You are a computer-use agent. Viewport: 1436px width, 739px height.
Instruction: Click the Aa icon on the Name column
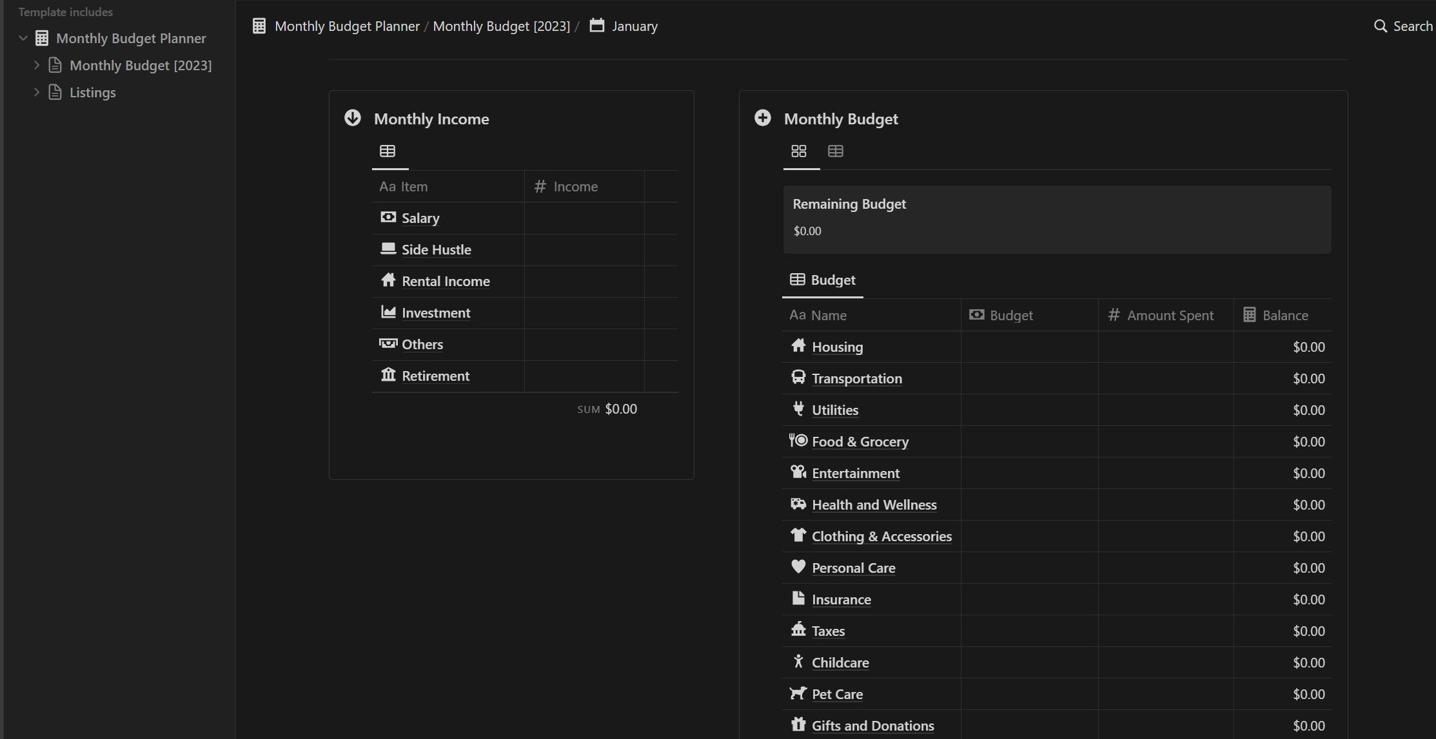click(x=797, y=315)
